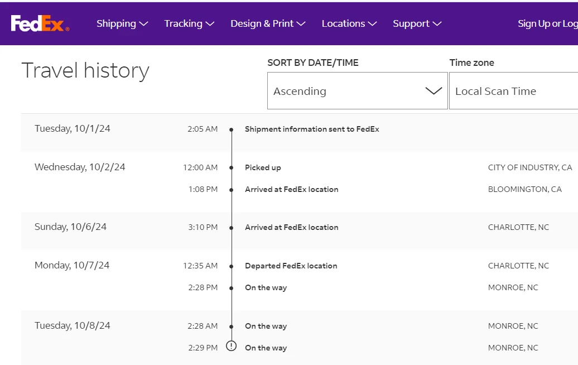Click the Sunday Charlotte arrival timeline dot

(232, 228)
